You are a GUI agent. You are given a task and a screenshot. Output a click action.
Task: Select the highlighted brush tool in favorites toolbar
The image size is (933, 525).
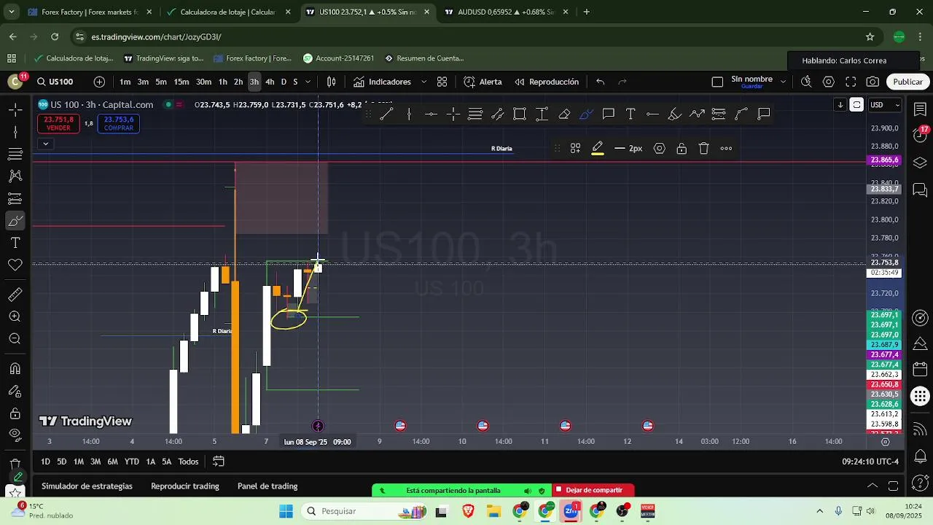point(586,114)
